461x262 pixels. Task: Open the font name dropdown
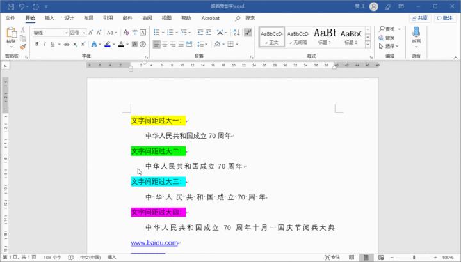pos(67,33)
